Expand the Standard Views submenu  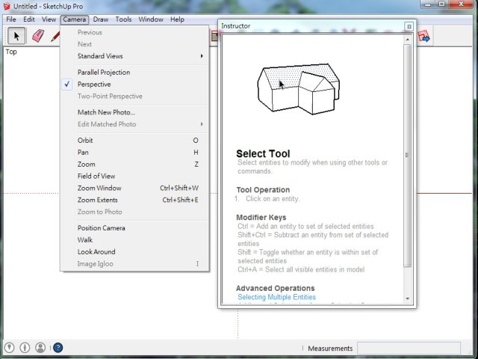pyautogui.click(x=134, y=56)
